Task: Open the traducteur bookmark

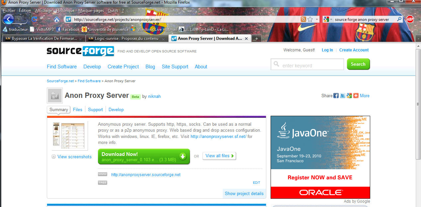Action: (x=15, y=29)
